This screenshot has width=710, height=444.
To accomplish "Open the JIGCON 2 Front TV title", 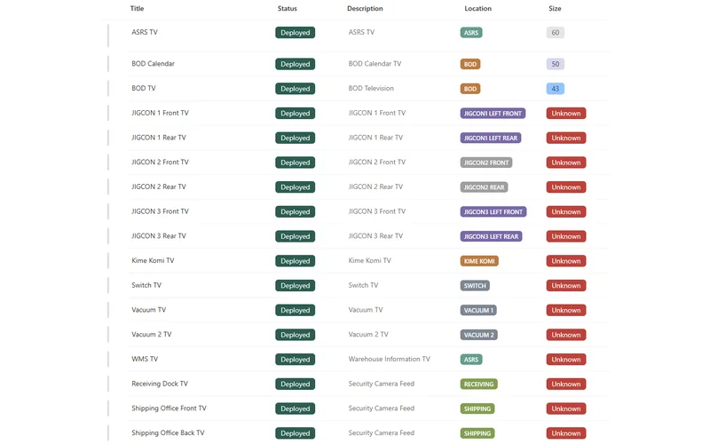I will 160,163.
